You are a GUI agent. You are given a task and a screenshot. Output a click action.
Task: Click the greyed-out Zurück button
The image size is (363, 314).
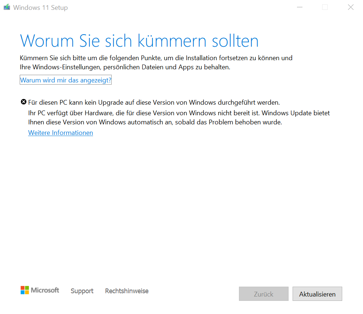(x=264, y=294)
